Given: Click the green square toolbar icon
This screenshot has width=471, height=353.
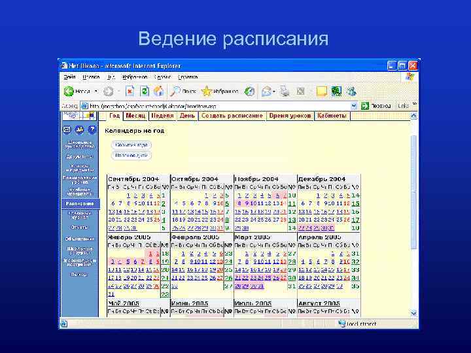Looking at the screenshot, I should pos(336,92).
